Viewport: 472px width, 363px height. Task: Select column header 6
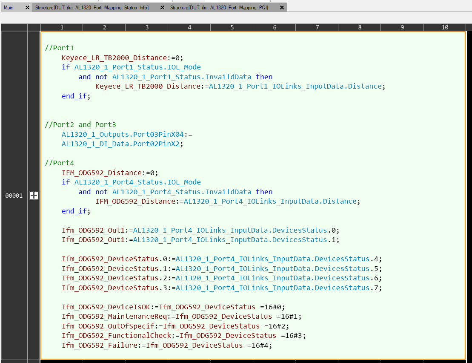pos(275,27)
